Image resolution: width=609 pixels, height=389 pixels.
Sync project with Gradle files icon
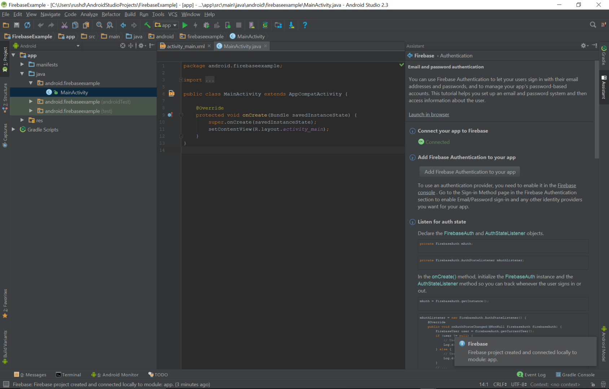pos(265,25)
